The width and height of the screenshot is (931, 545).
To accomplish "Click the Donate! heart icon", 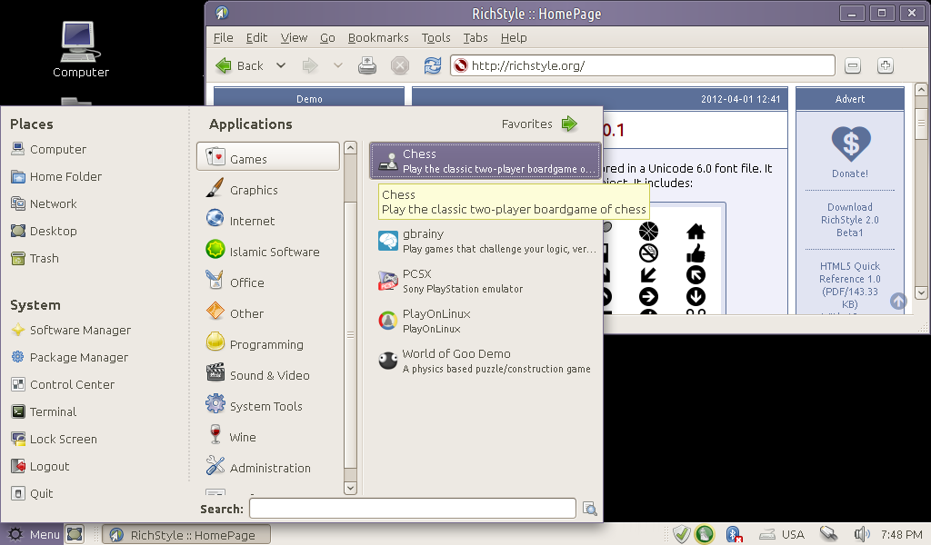I will point(850,144).
